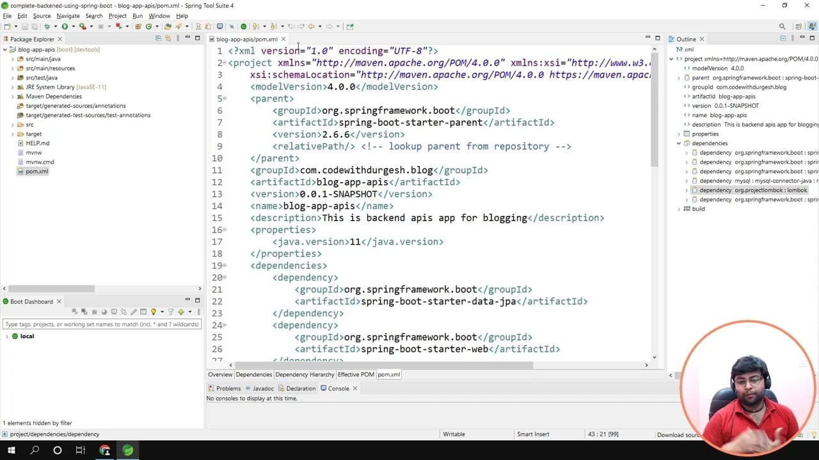Viewport: 819px width, 460px height.
Task: Expand src/main/java folder
Action: 12,59
